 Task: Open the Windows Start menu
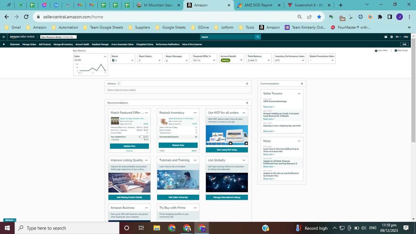[7, 228]
